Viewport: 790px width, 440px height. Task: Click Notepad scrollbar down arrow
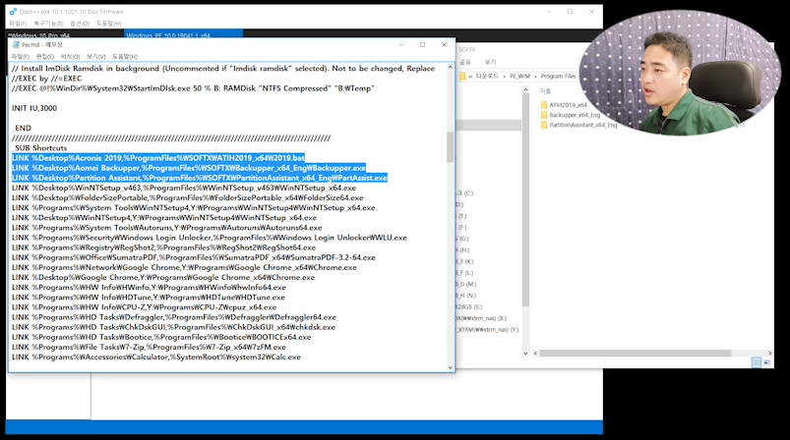coord(450,367)
